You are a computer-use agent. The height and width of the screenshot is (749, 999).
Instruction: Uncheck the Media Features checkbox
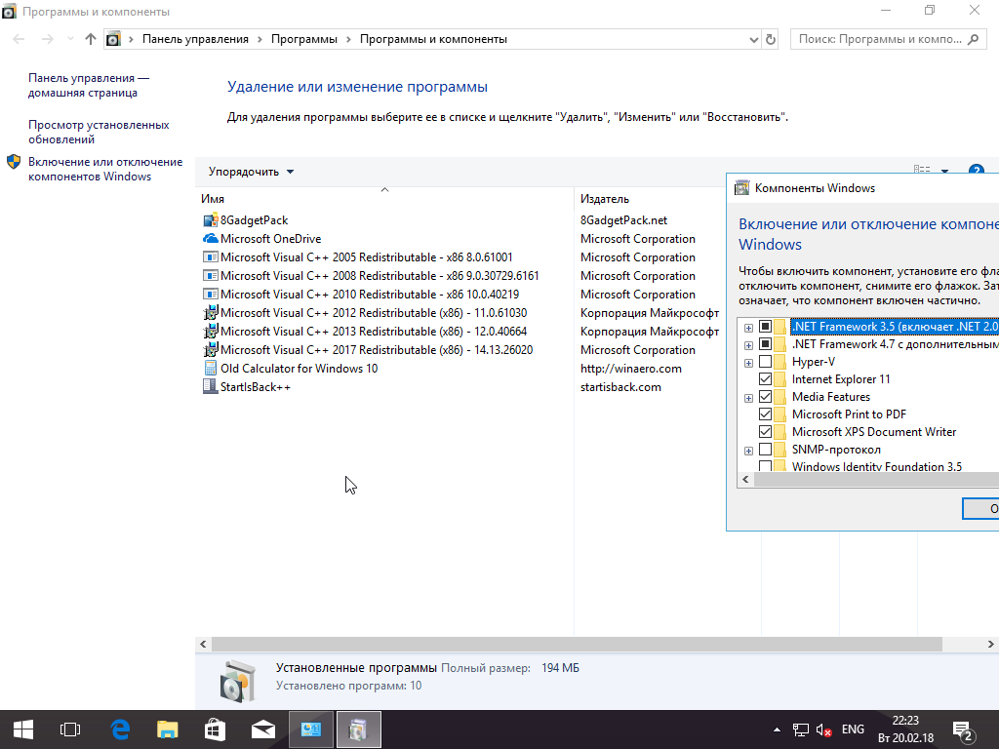(765, 397)
